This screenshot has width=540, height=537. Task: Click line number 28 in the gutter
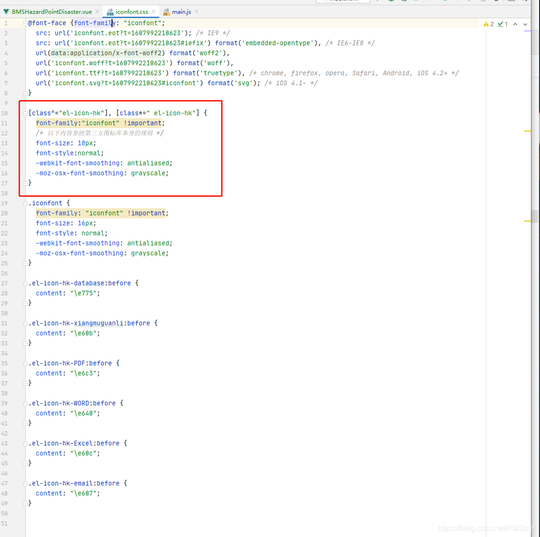pyautogui.click(x=4, y=294)
